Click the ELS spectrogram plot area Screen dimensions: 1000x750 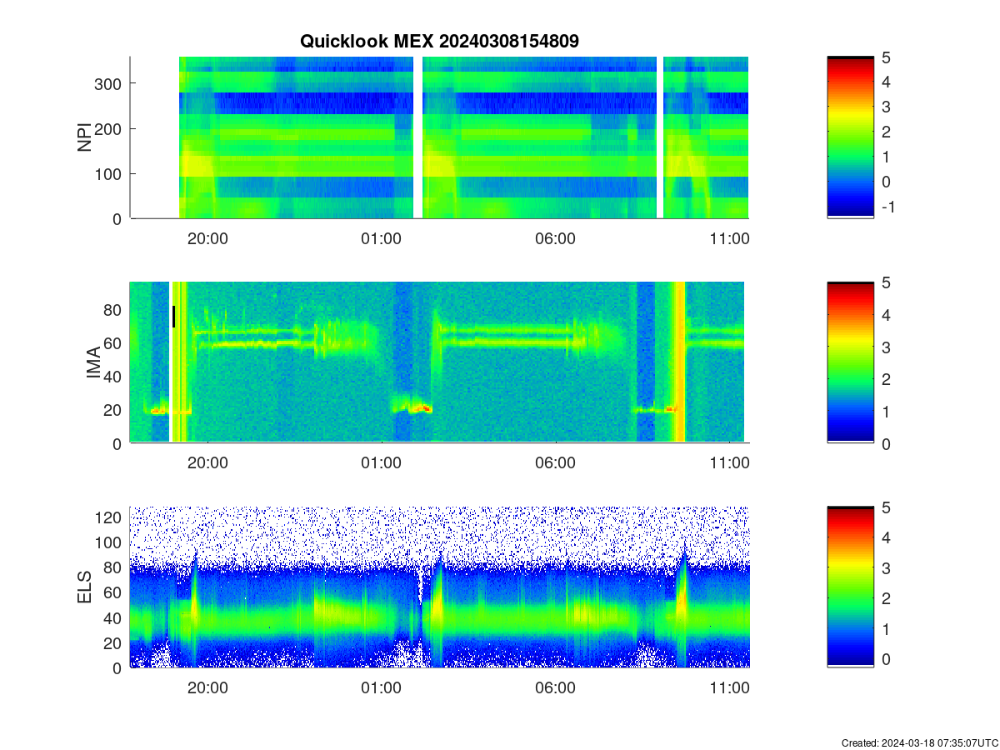(x=439, y=587)
